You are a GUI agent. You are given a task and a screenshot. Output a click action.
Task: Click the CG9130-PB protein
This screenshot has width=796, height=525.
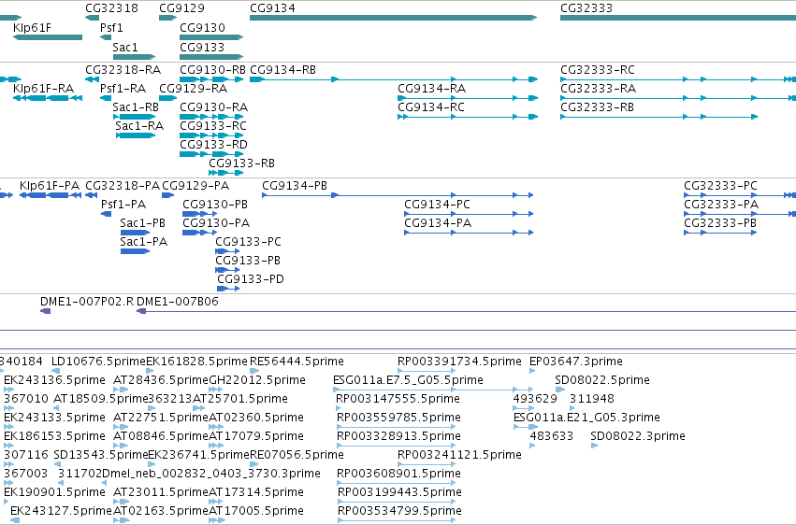(x=199, y=214)
